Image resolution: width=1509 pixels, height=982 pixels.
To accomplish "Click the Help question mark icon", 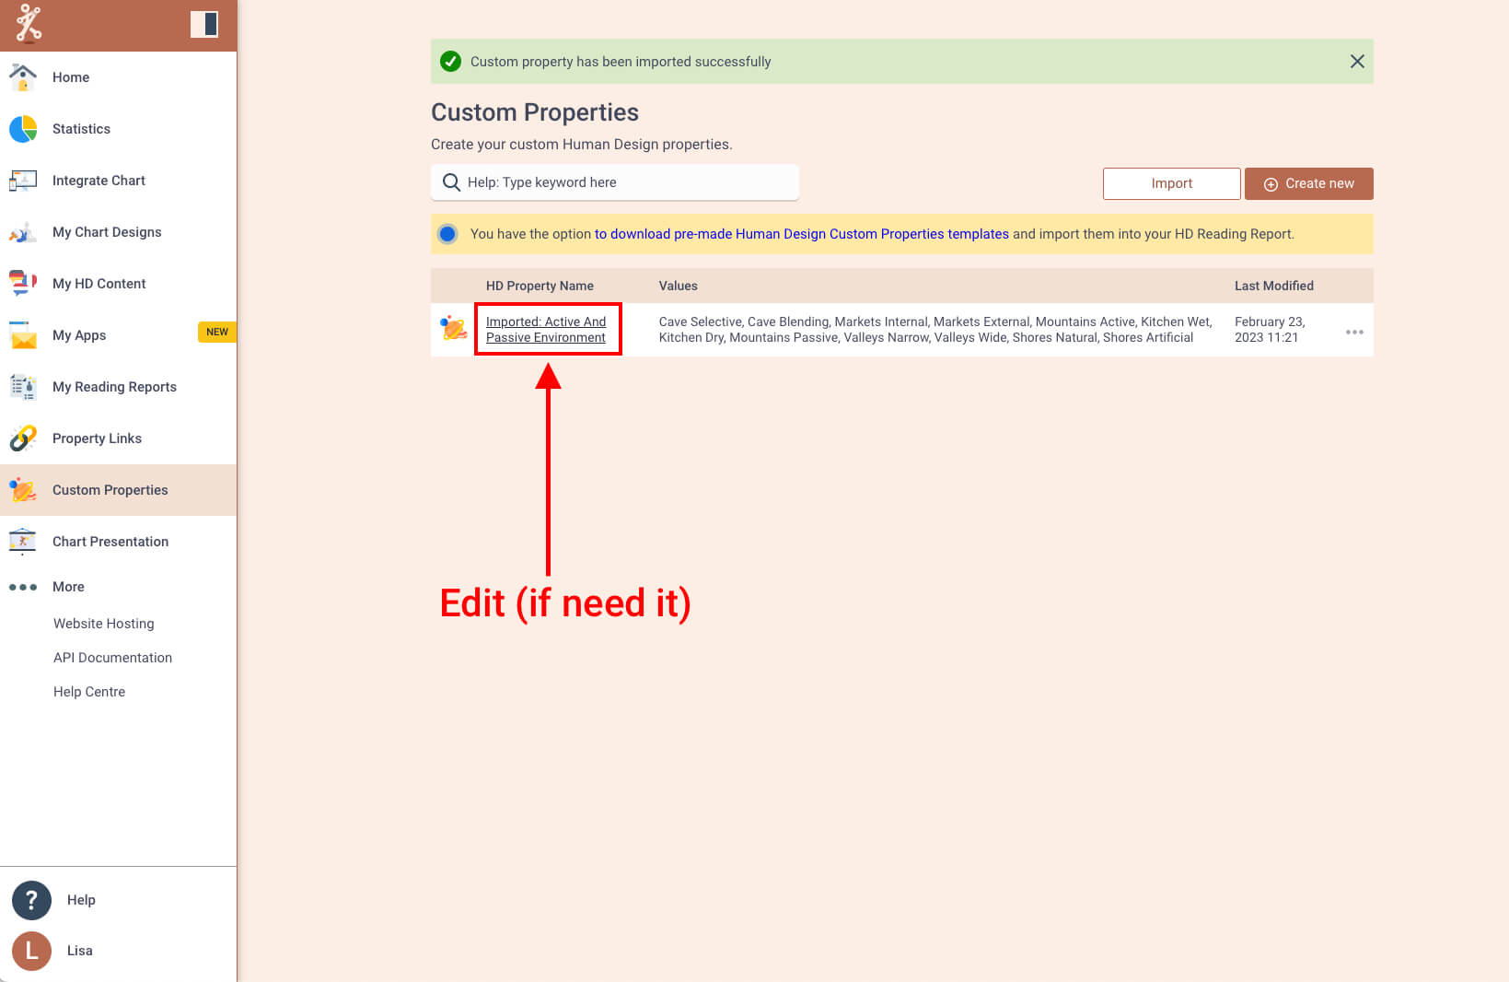I will point(31,900).
